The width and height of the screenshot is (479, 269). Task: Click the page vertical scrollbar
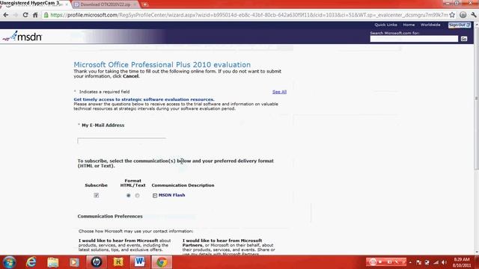click(x=476, y=98)
